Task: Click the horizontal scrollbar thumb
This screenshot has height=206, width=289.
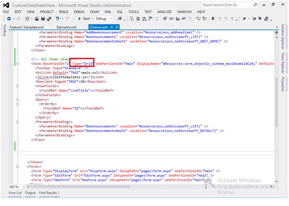Action: pyautogui.click(x=80, y=187)
